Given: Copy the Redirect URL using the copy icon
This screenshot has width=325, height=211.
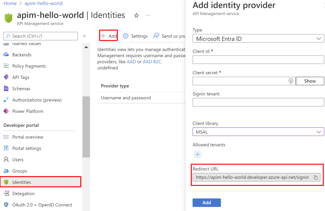Looking at the screenshot, I should [316, 177].
